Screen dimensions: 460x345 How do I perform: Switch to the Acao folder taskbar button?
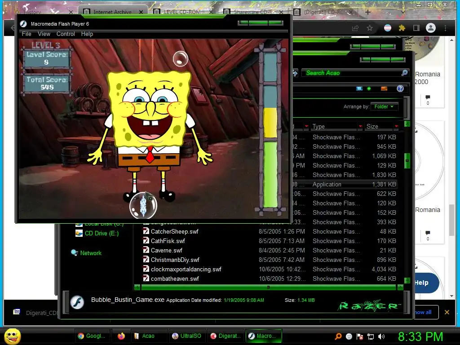148,336
